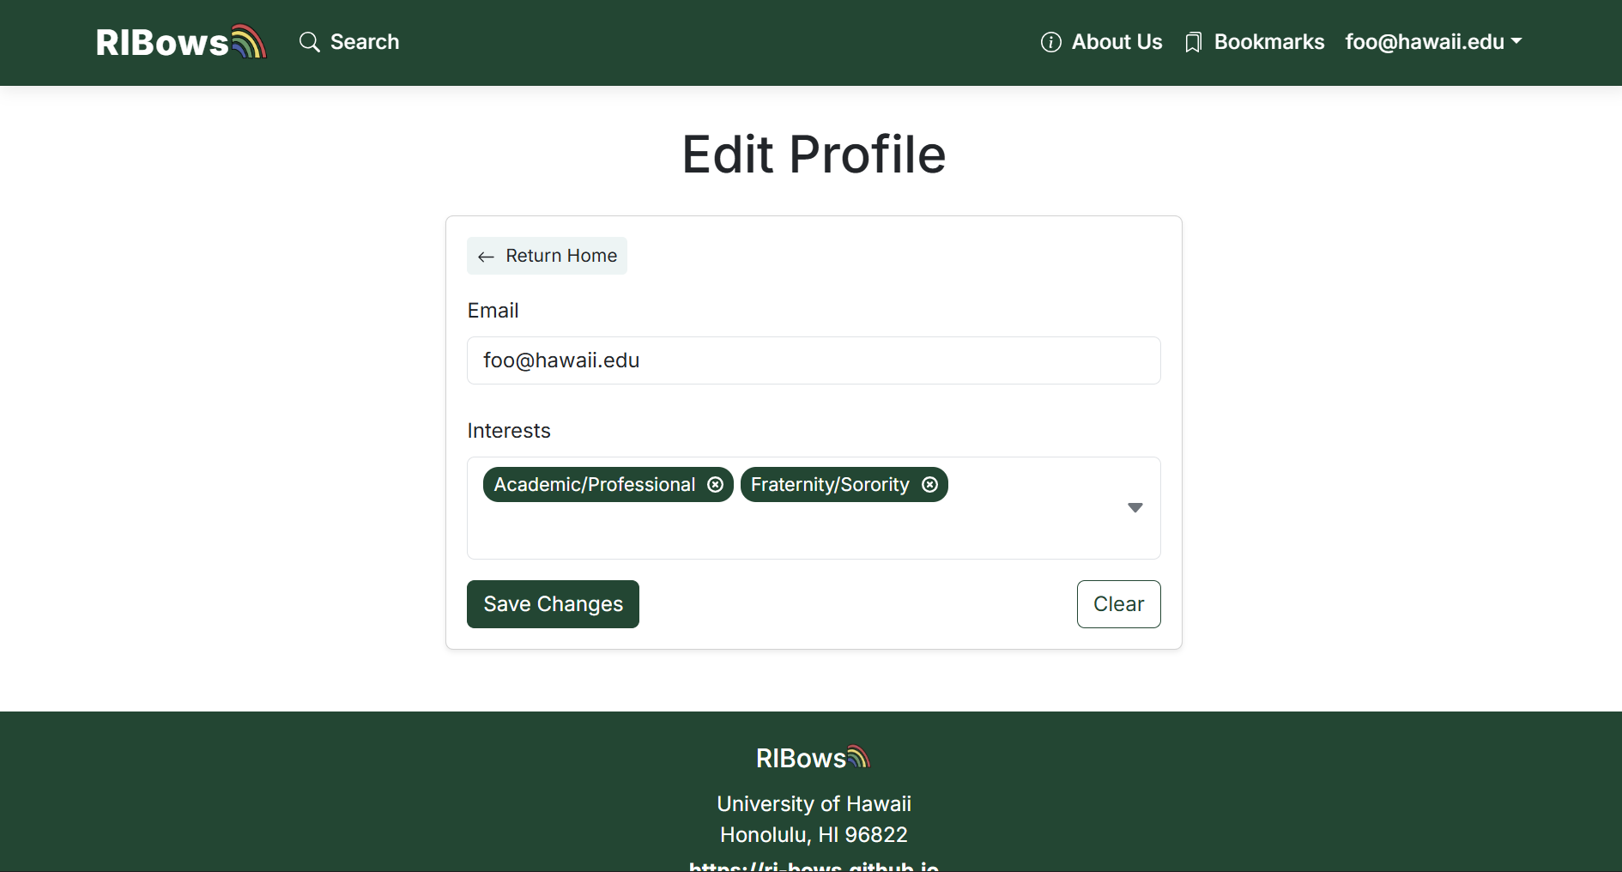The width and height of the screenshot is (1622, 872).
Task: Click the Clear button
Action: tap(1118, 604)
